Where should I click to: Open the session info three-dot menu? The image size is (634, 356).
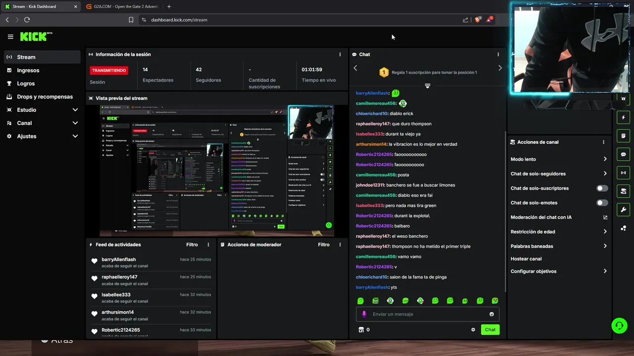(x=340, y=54)
